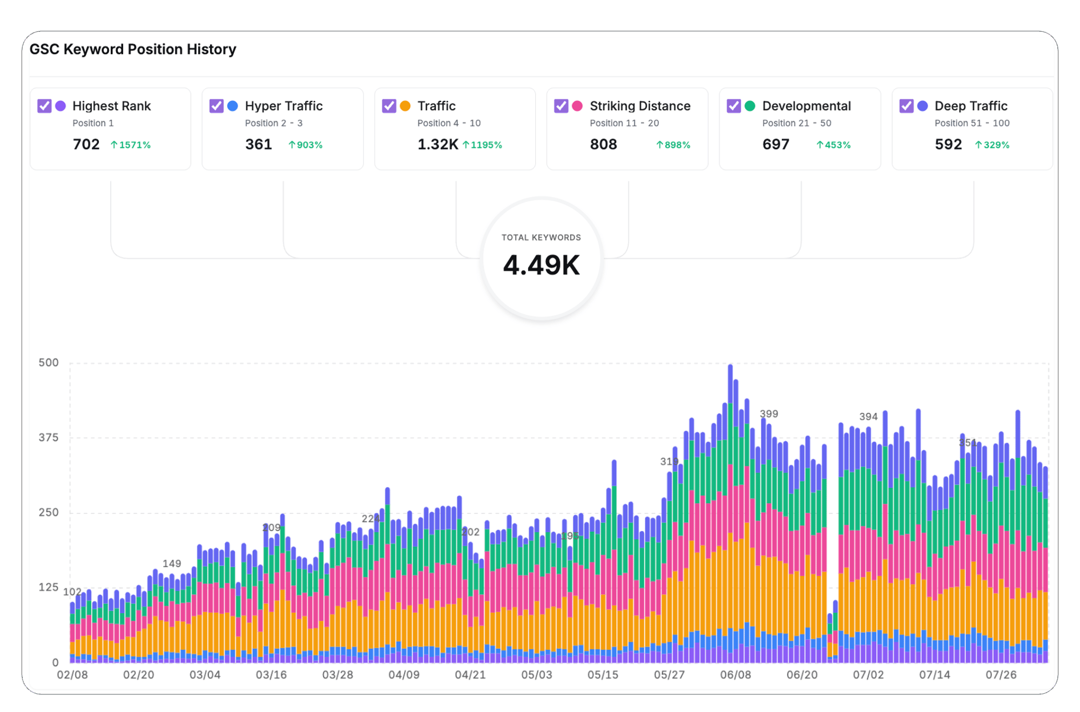Click the green Developmental color dot

pos(750,106)
